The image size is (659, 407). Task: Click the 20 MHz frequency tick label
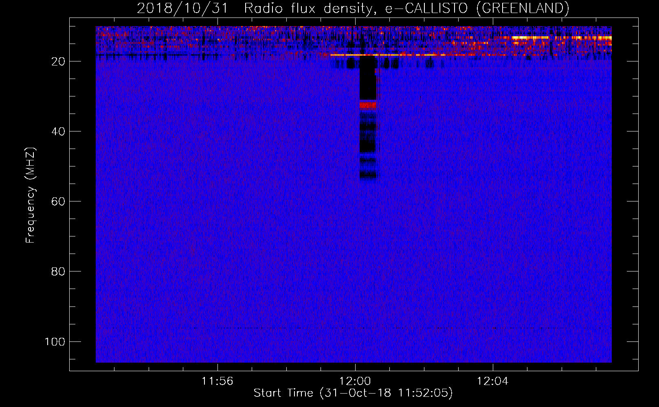(58, 61)
